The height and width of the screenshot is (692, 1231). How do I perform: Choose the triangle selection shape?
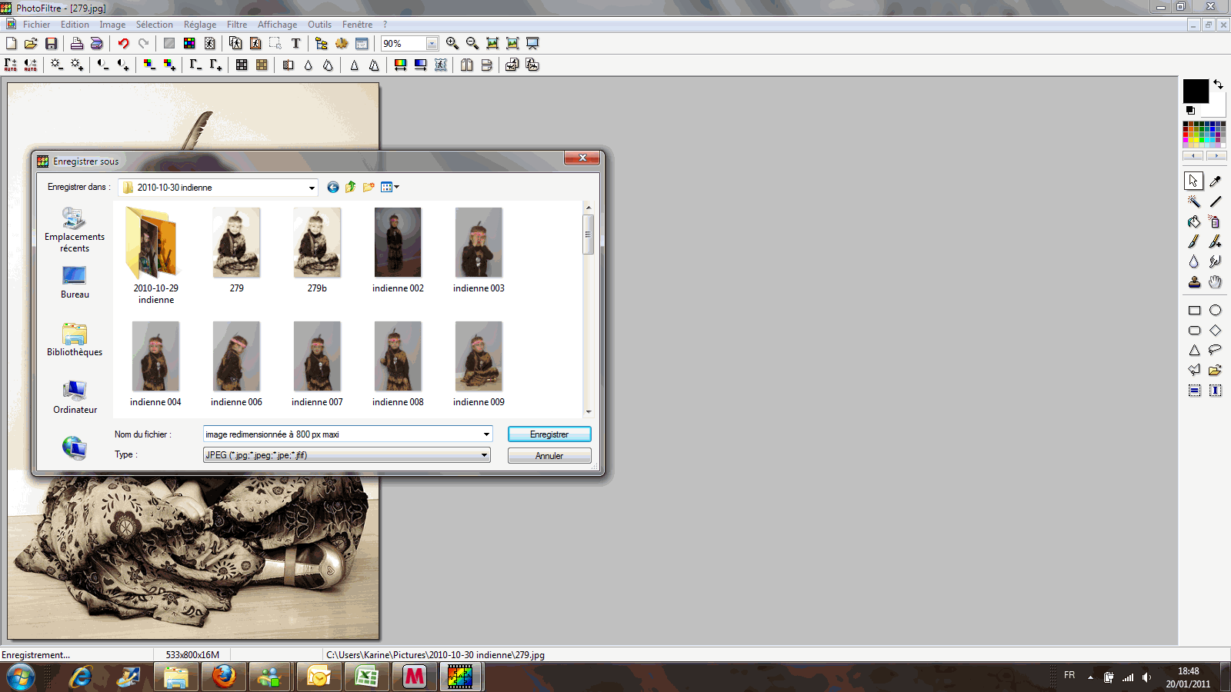[1194, 351]
